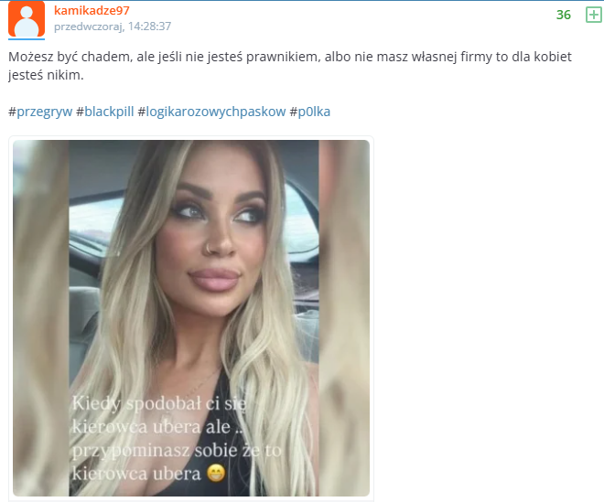604x502 pixels.
Task: Open the #blackpill tag page
Action: [x=104, y=112]
